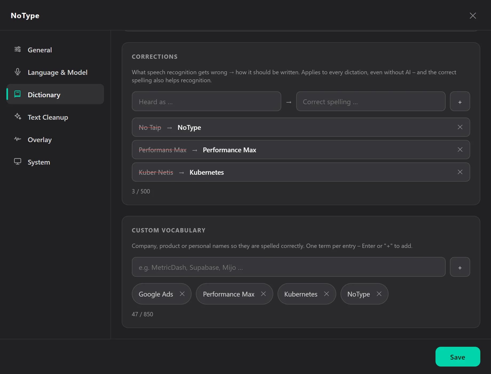491x374 pixels.
Task: Remove the Performance Max vocabulary chip
Action: [x=263, y=294]
